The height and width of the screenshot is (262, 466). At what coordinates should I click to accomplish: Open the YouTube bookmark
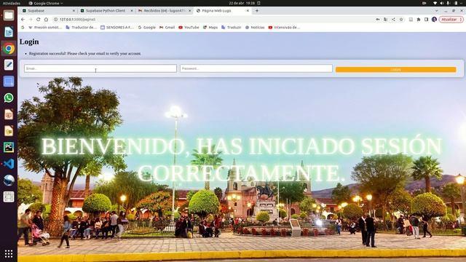click(189, 28)
